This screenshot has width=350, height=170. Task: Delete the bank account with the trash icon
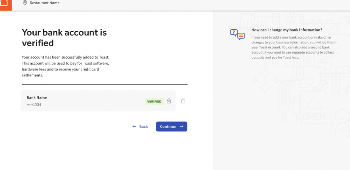click(183, 101)
